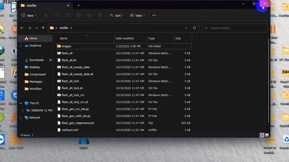The height and width of the screenshot is (162, 289).
Task: Select flash_all_except_data batch file
Action: click(123, 67)
